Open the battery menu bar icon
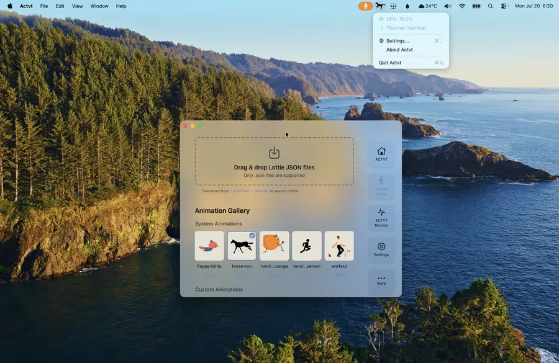Image resolution: width=559 pixels, height=363 pixels. (x=476, y=6)
